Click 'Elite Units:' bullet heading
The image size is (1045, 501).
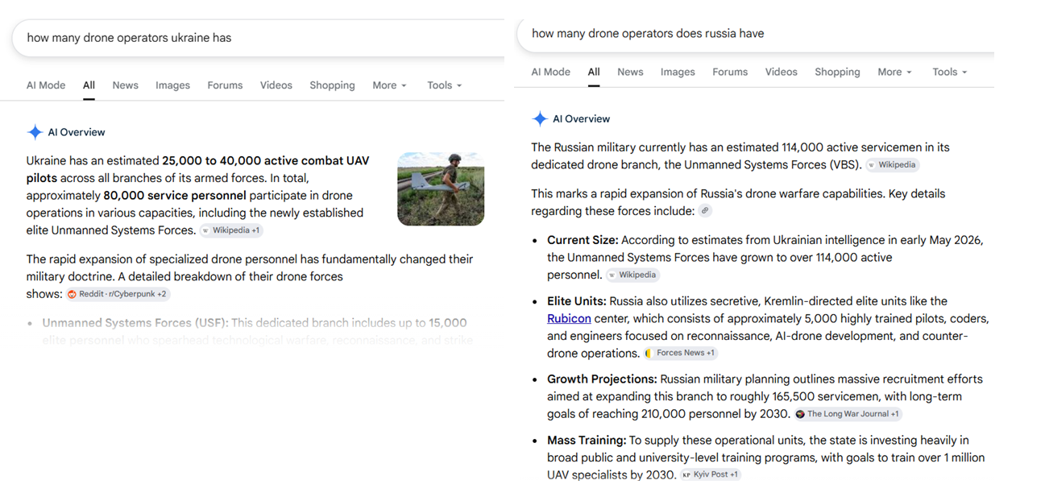pyautogui.click(x=577, y=301)
